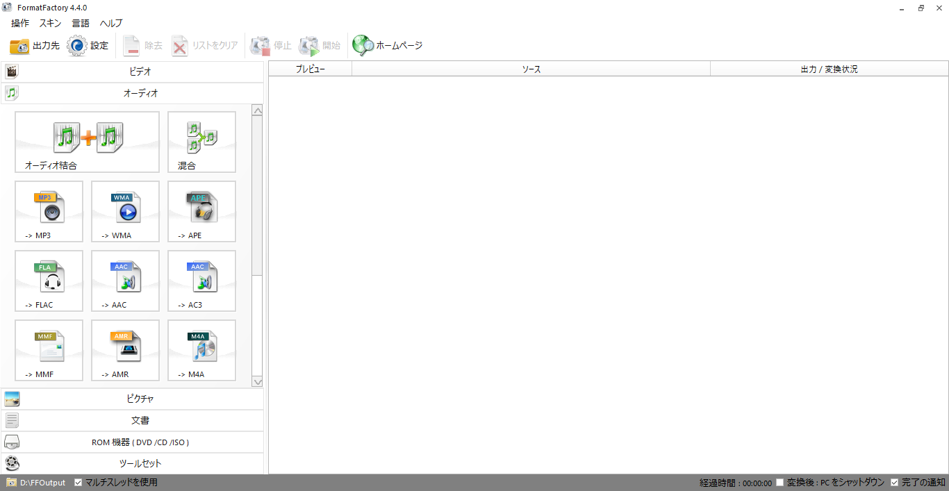Click the audio panel scrollbar thumb
This screenshot has height=491, width=949.
258,196
